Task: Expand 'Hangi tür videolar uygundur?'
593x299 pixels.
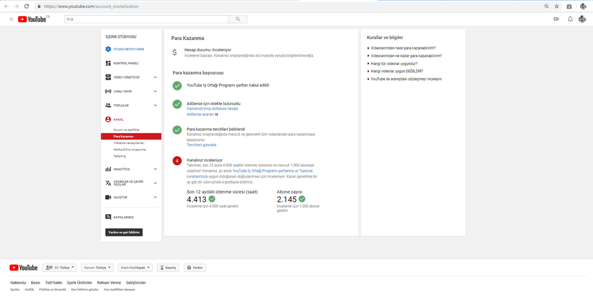Action: tap(394, 64)
